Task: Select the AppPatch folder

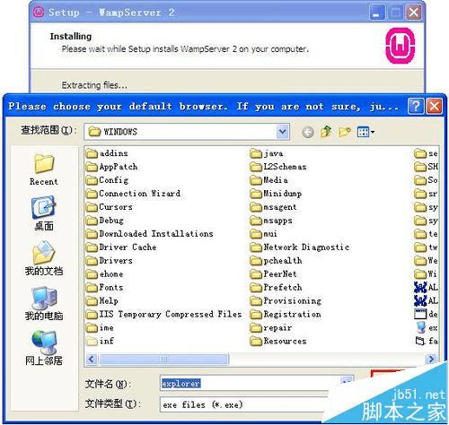Action: pyautogui.click(x=111, y=167)
